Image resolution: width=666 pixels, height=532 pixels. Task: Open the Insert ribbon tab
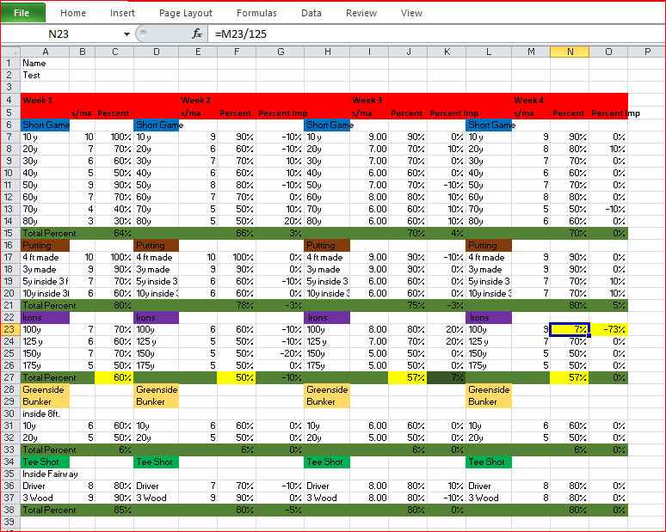click(x=122, y=13)
